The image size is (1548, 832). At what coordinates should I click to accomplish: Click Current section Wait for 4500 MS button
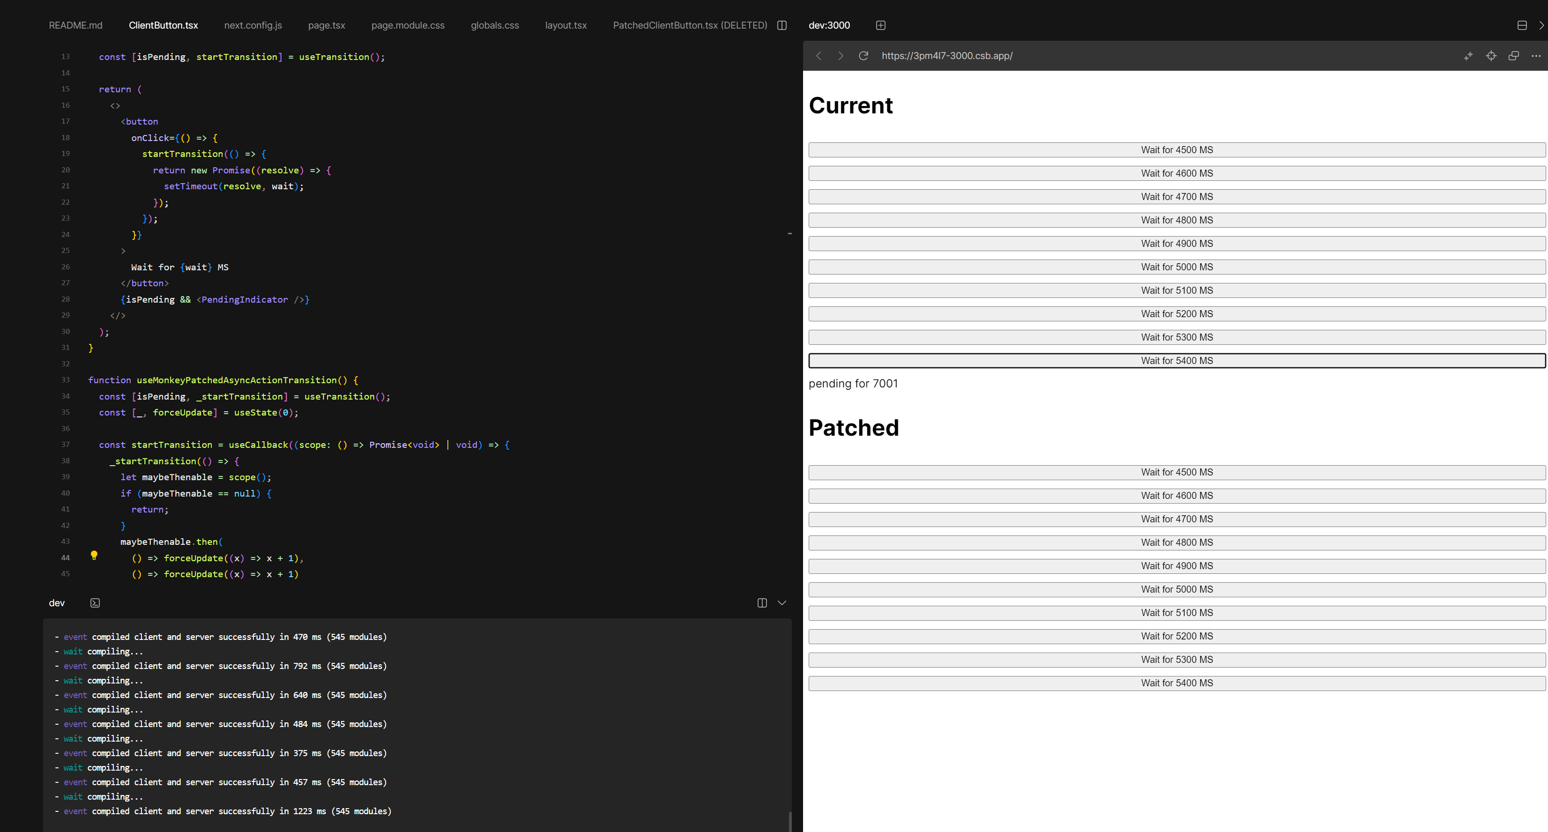pyautogui.click(x=1176, y=149)
